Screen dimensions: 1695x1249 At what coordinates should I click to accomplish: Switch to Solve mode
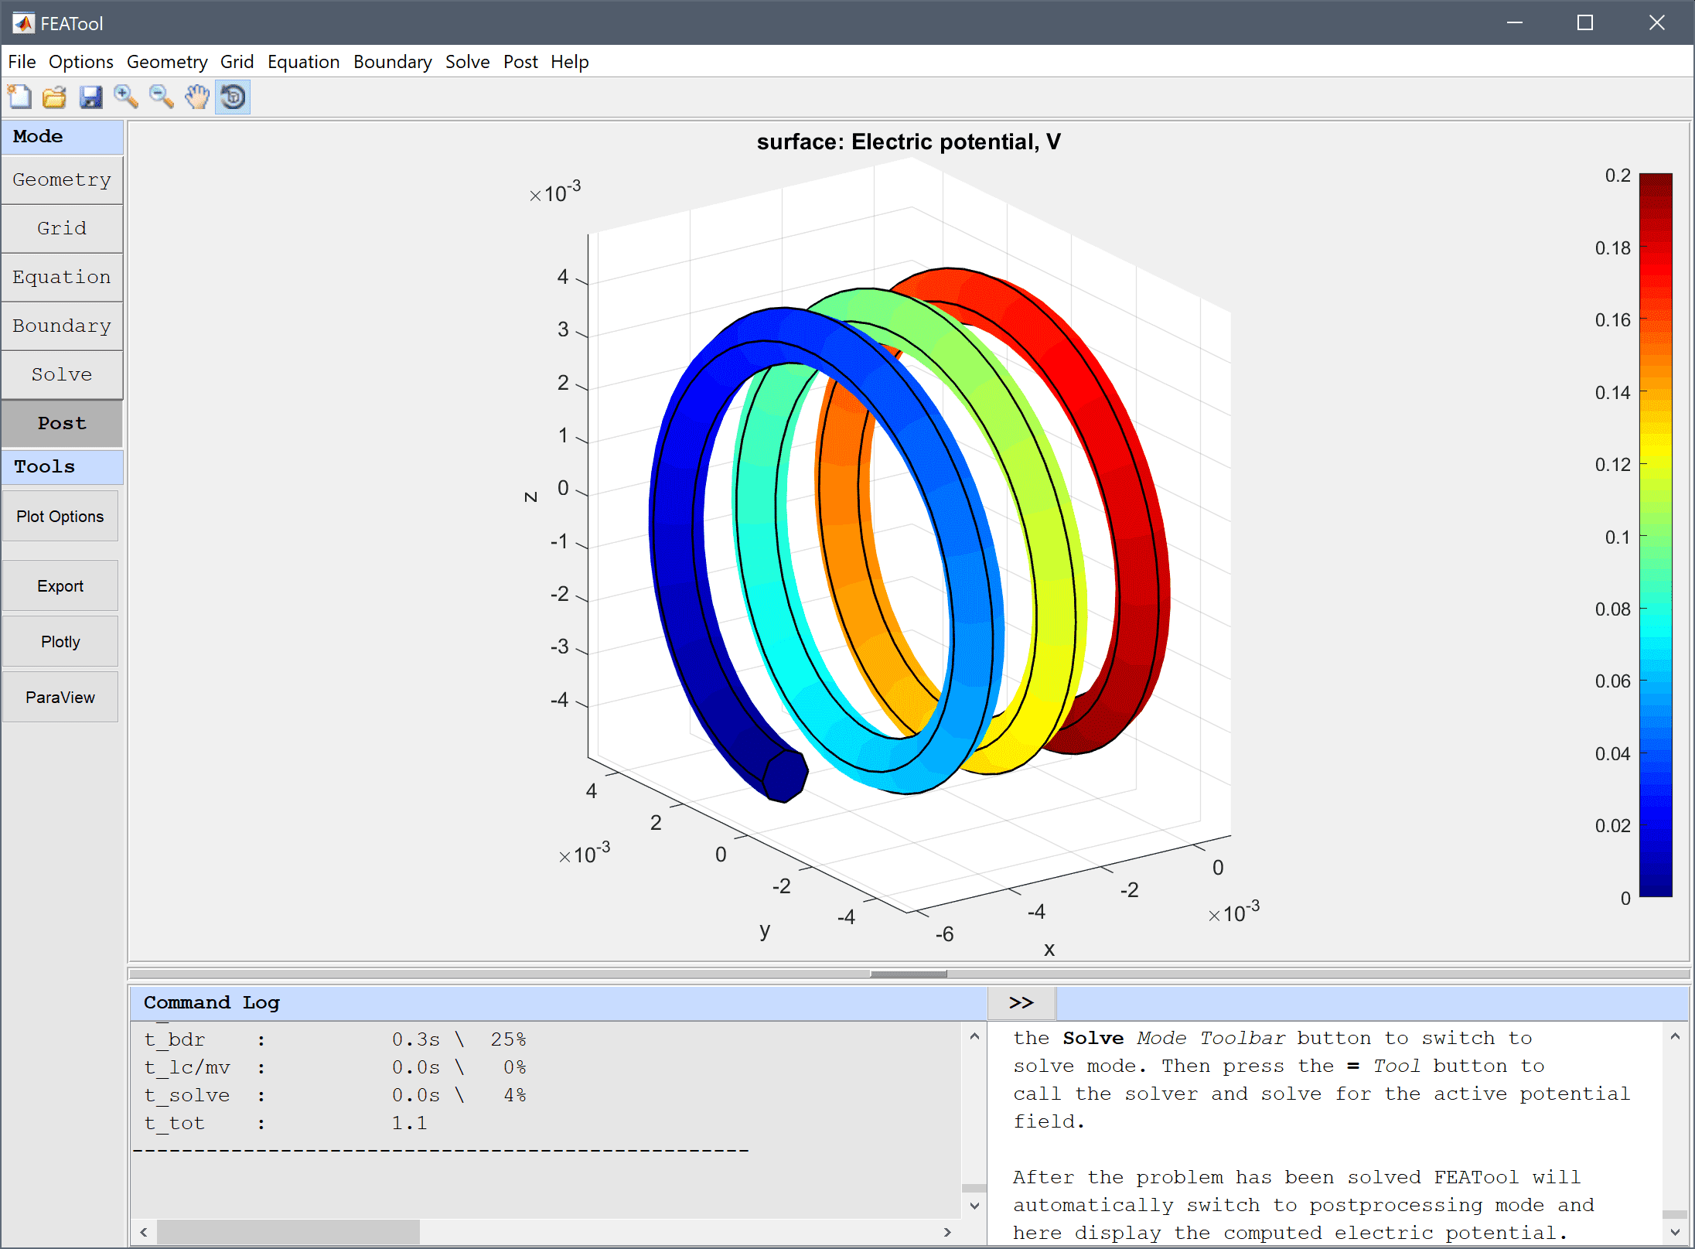coord(62,375)
